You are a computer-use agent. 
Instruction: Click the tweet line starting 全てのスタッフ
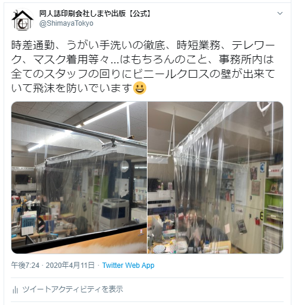[143, 74]
